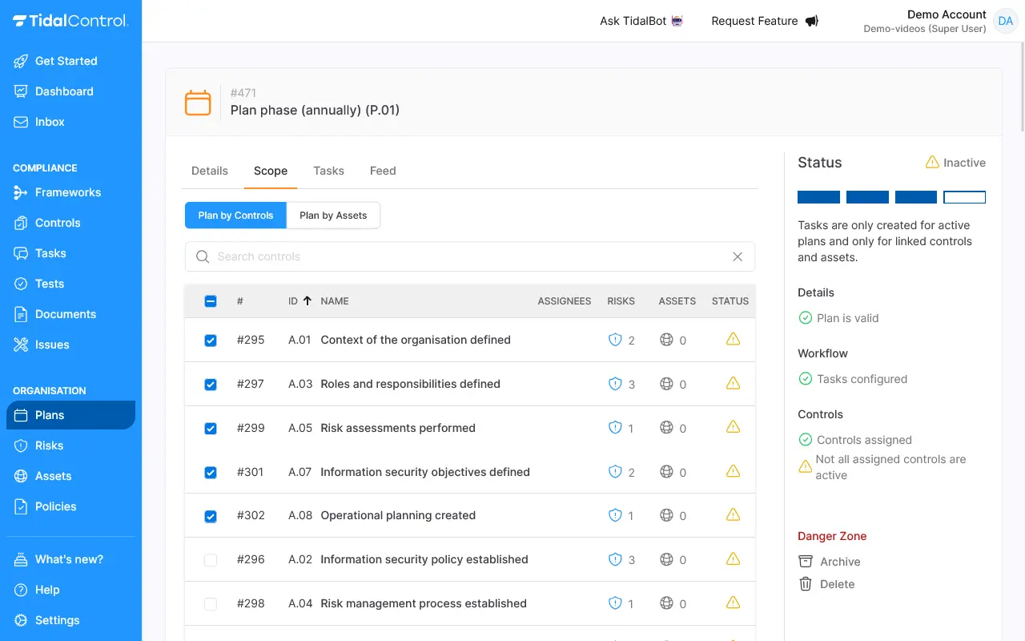Click the Inbox envelope icon
This screenshot has height=641, width=1025.
coord(21,122)
